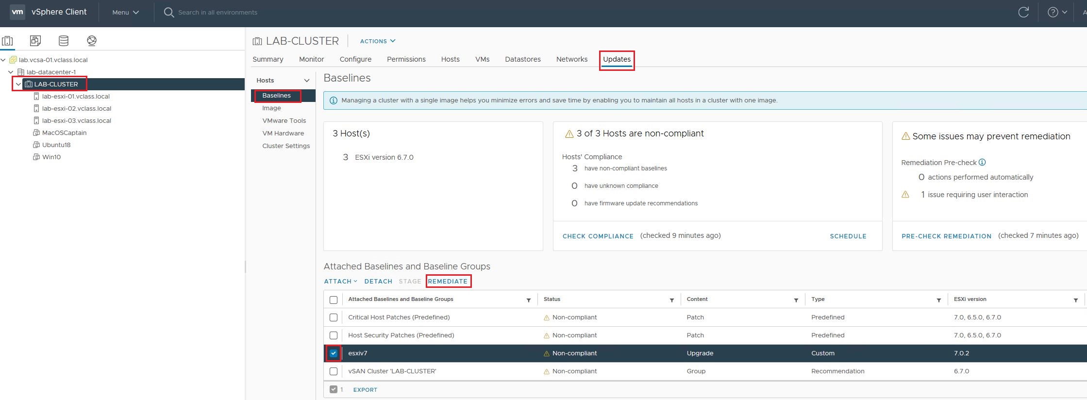Viewport: 1087px width, 400px height.
Task: Tick the Host Security Patches checkbox
Action: coord(334,335)
